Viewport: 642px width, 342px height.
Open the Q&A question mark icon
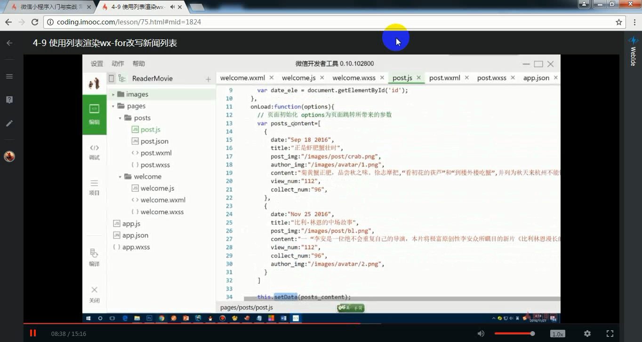9,100
